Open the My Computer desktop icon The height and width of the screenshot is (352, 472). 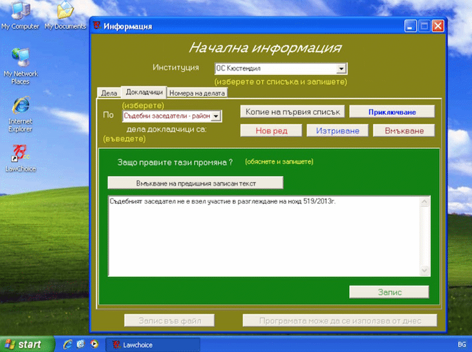coord(21,15)
